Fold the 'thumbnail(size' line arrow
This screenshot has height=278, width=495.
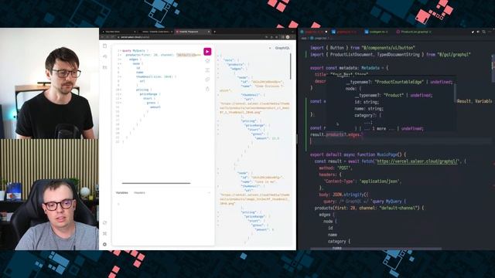(x=121, y=76)
